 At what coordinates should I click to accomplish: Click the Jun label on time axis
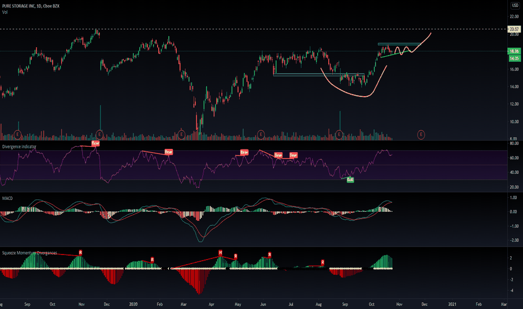tap(263, 305)
